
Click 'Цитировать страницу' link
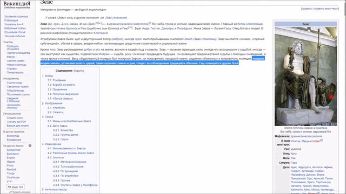(x=14, y=106)
